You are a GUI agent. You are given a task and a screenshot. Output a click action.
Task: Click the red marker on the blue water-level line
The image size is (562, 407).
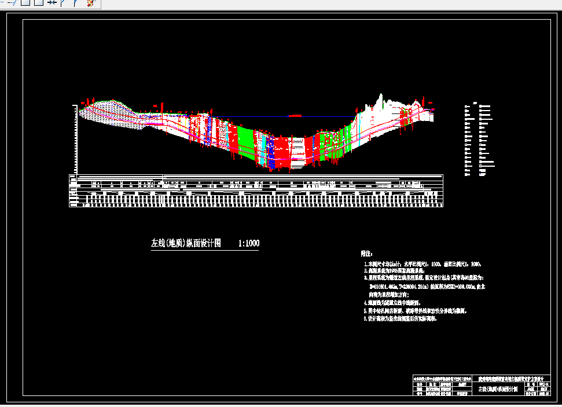pyautogui.click(x=295, y=116)
